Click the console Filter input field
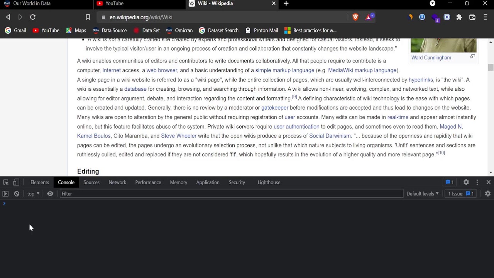Screen dimensions: 494x278 point(232,194)
